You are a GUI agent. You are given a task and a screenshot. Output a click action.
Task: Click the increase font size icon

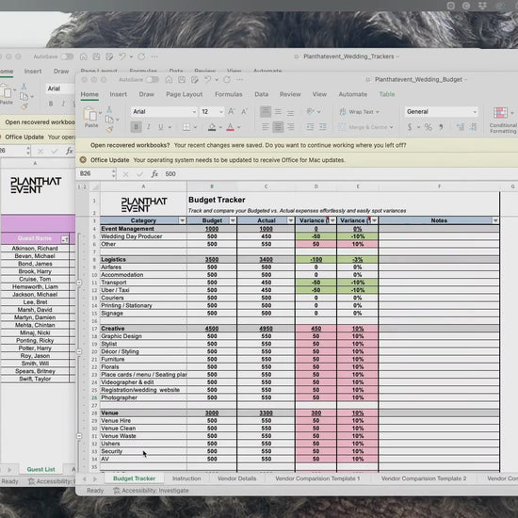point(231,112)
